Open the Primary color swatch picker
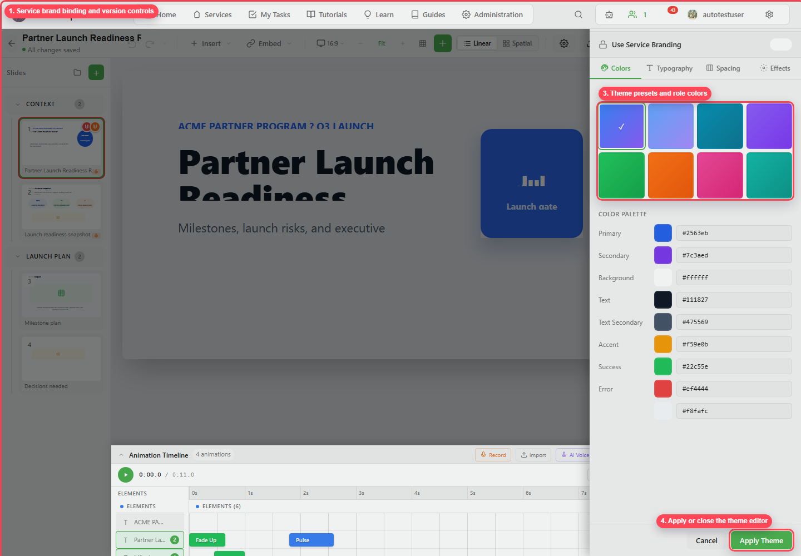Viewport: 801px width, 556px height. [x=663, y=233]
